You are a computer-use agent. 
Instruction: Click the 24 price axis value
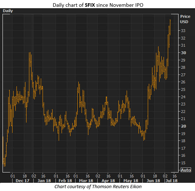(183, 97)
